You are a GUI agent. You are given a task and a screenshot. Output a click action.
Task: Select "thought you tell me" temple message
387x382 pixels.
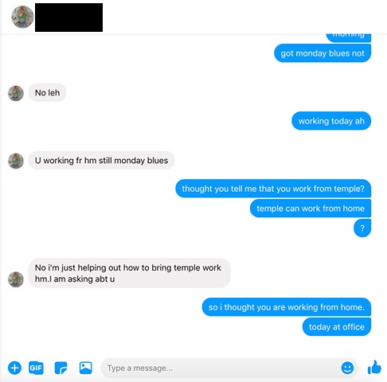click(x=273, y=189)
